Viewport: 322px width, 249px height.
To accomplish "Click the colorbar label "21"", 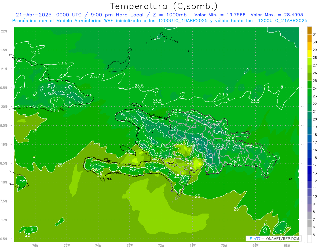I will point(315,111).
